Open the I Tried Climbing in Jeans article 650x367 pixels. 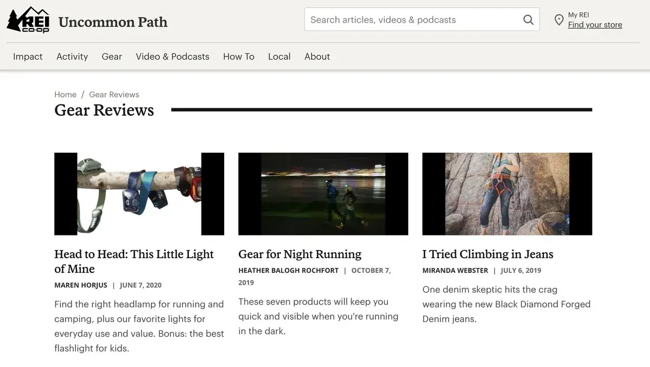[487, 254]
